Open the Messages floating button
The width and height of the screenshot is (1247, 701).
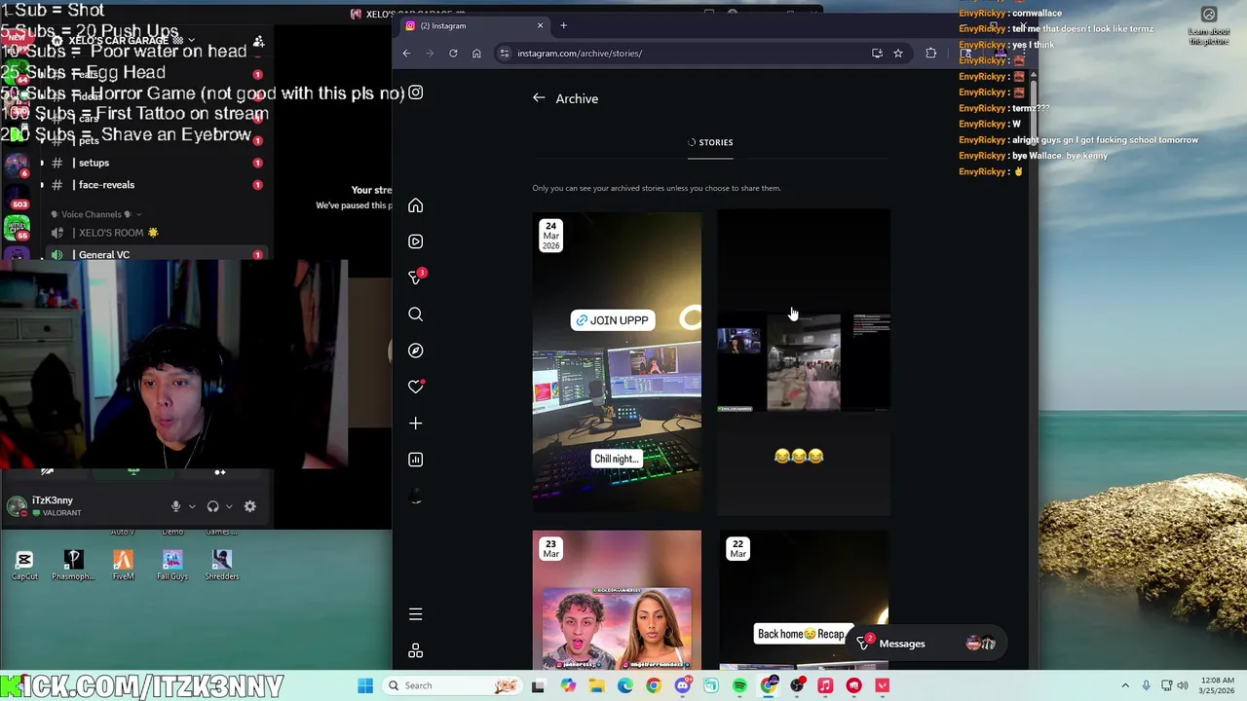926,644
